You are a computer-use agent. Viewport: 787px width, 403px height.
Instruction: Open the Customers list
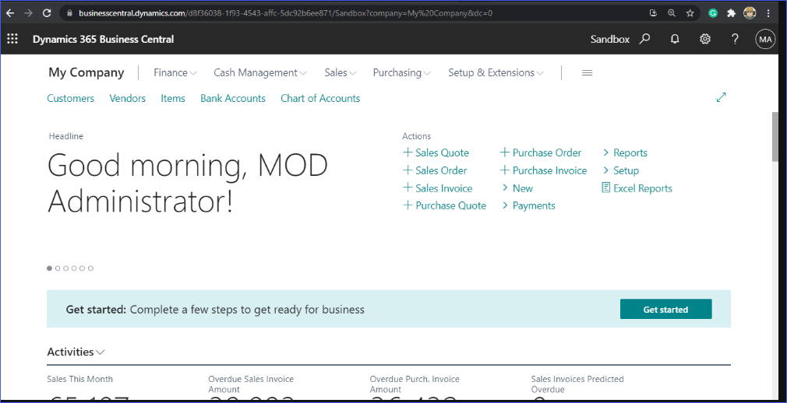[x=71, y=98]
